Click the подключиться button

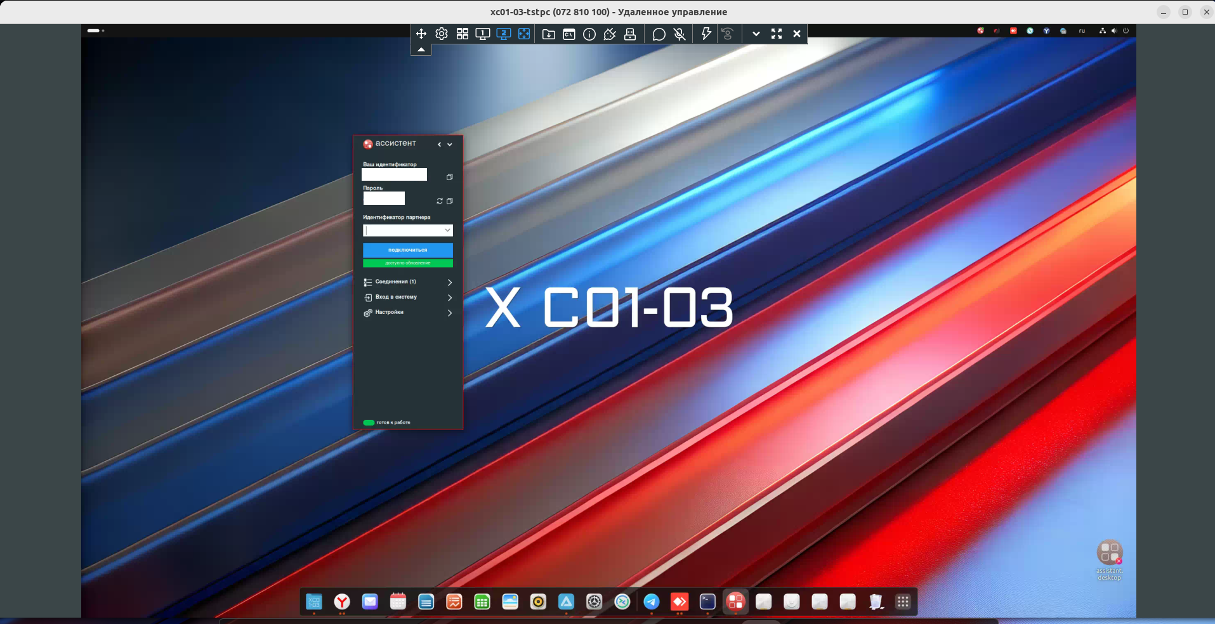407,250
